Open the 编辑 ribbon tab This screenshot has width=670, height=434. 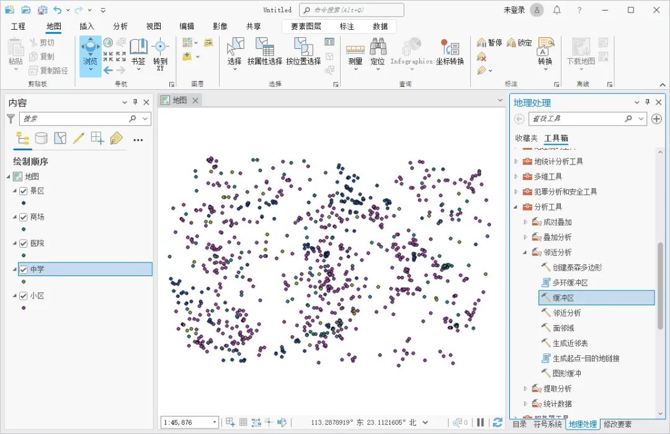(x=187, y=27)
